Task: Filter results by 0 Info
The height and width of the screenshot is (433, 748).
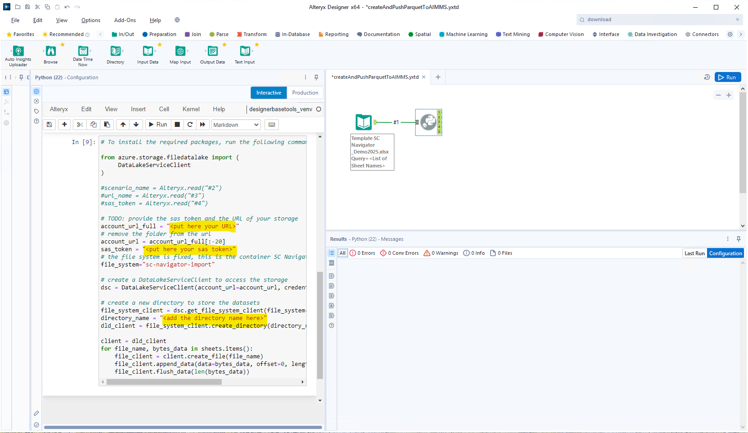Action: [x=474, y=253]
